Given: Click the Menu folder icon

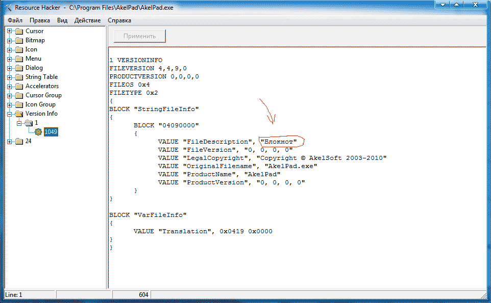Looking at the screenshot, I should 19,59.
